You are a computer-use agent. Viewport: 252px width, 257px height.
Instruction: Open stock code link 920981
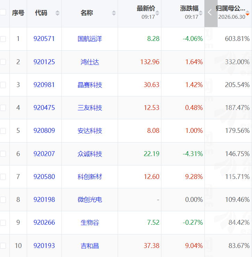(x=44, y=85)
